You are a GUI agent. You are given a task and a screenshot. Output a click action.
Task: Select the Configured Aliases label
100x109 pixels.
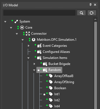56,52
